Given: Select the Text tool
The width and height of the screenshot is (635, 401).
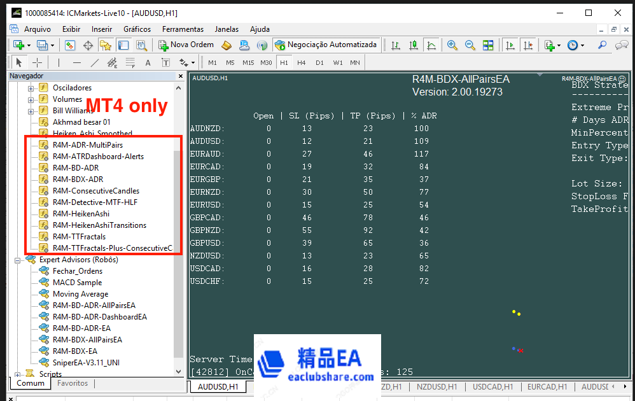Looking at the screenshot, I should tap(148, 62).
